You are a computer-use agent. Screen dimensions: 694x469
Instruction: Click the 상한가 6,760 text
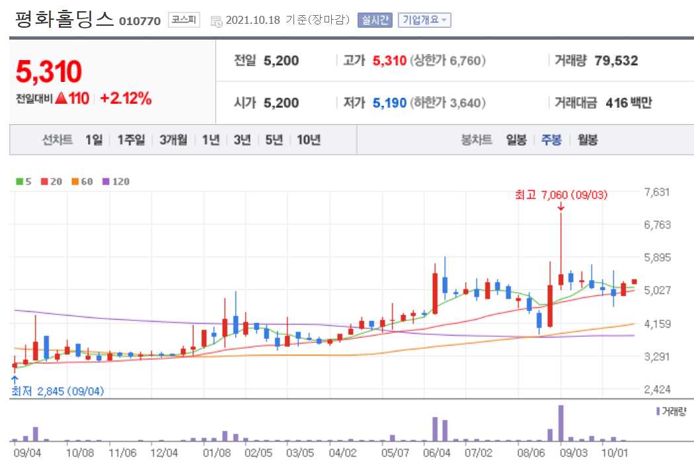[448, 61]
